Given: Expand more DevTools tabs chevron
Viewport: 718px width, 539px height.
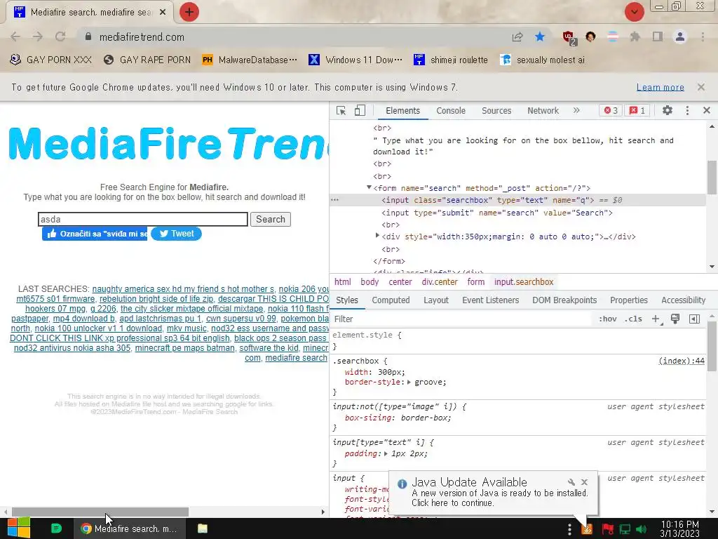Looking at the screenshot, I should click(576, 110).
